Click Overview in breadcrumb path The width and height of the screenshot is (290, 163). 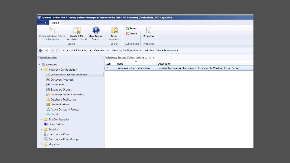(x=99, y=50)
